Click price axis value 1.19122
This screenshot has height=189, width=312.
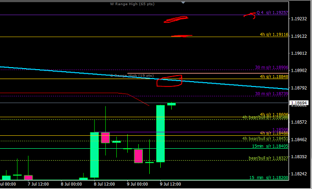[x=299, y=36]
